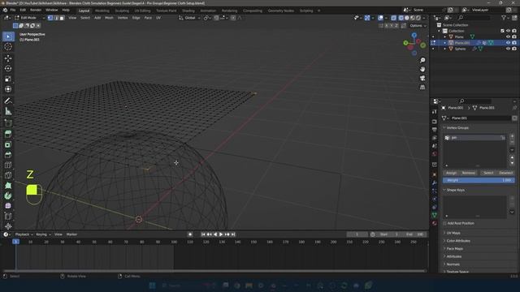This screenshot has height=292, width=520.
Task: Select the Extrude Region tool
Action: 8,134
